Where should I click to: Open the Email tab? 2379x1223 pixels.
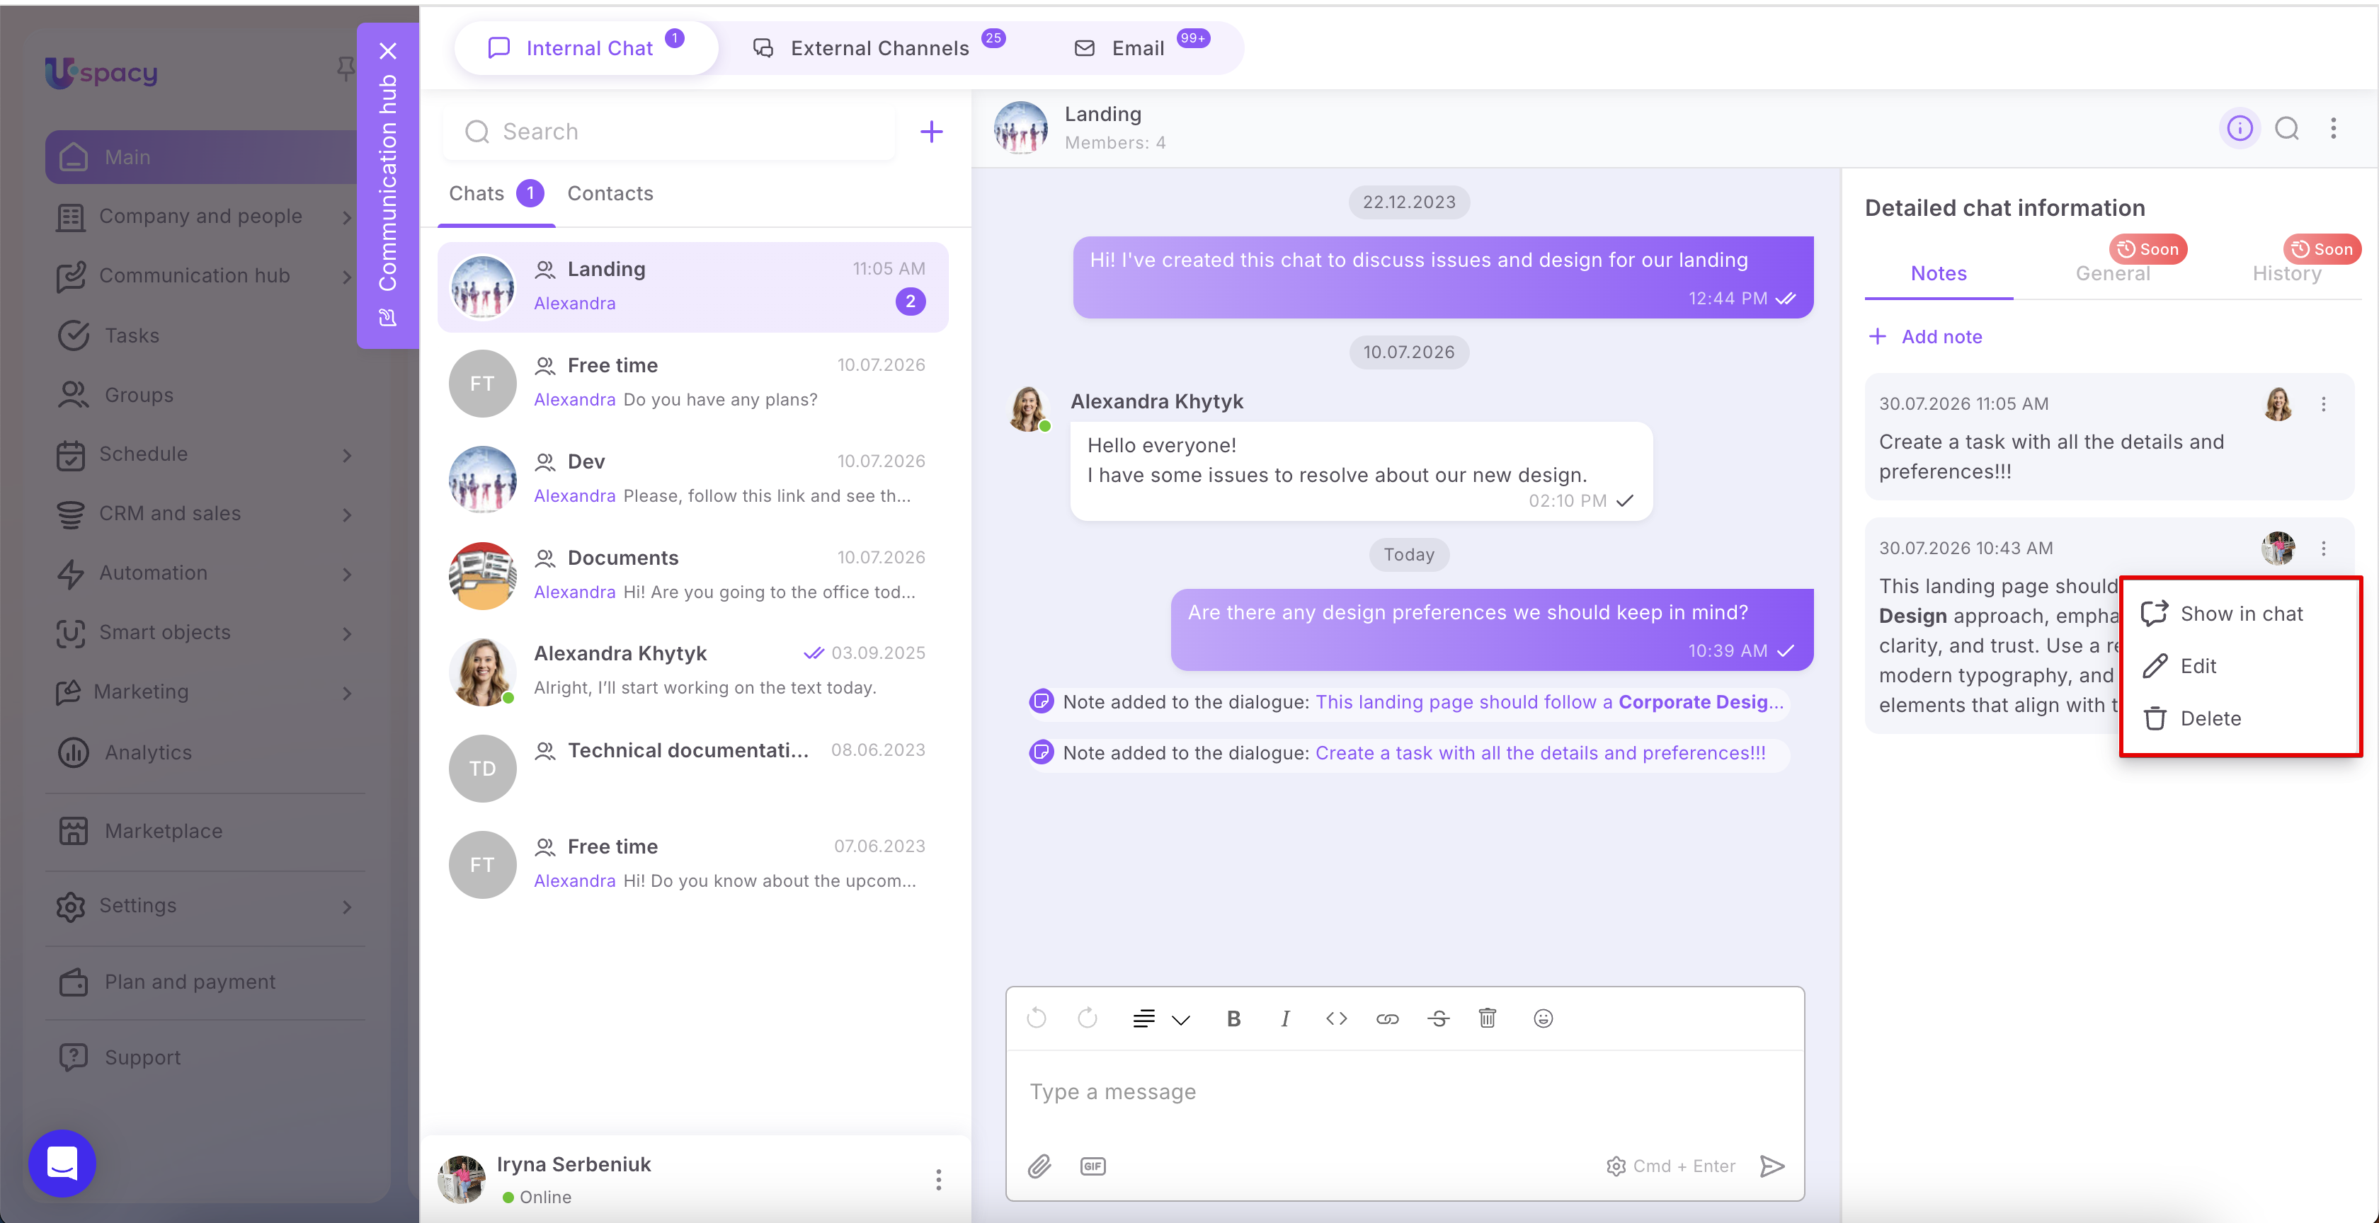(1141, 48)
